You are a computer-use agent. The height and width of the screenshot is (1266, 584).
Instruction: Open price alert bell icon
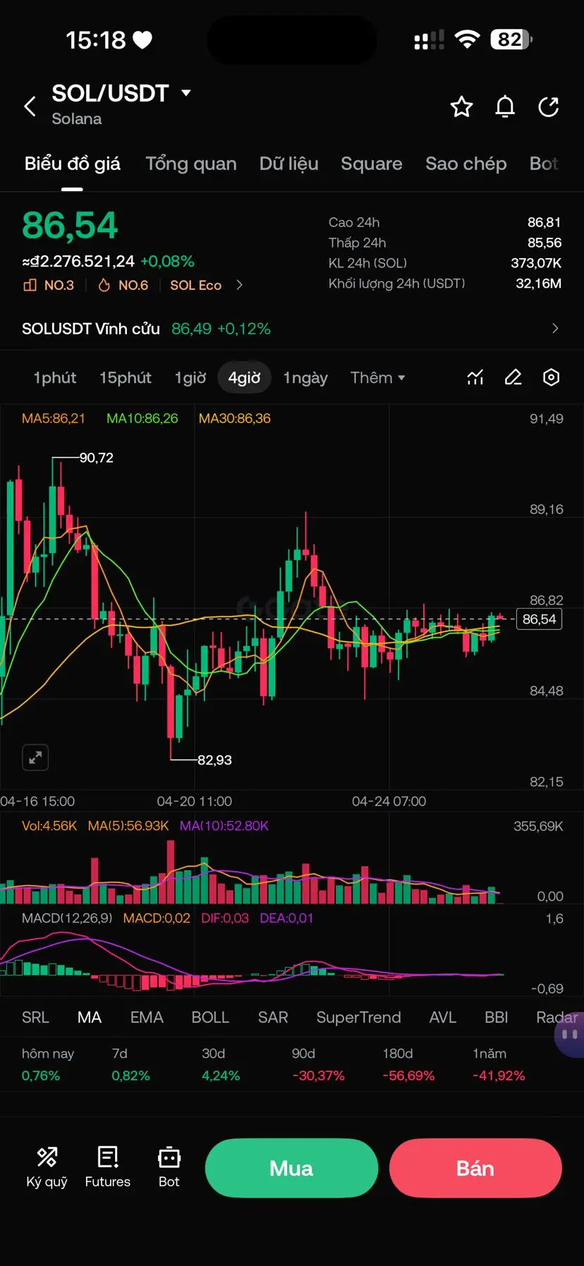[x=505, y=106]
